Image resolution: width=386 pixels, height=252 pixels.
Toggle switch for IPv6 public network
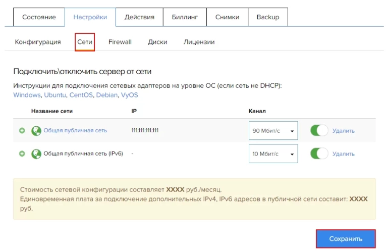click(319, 154)
